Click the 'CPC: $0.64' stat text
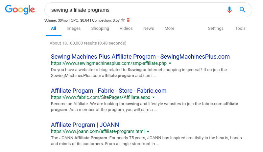This screenshot has height=152, width=263. pos(80,20)
